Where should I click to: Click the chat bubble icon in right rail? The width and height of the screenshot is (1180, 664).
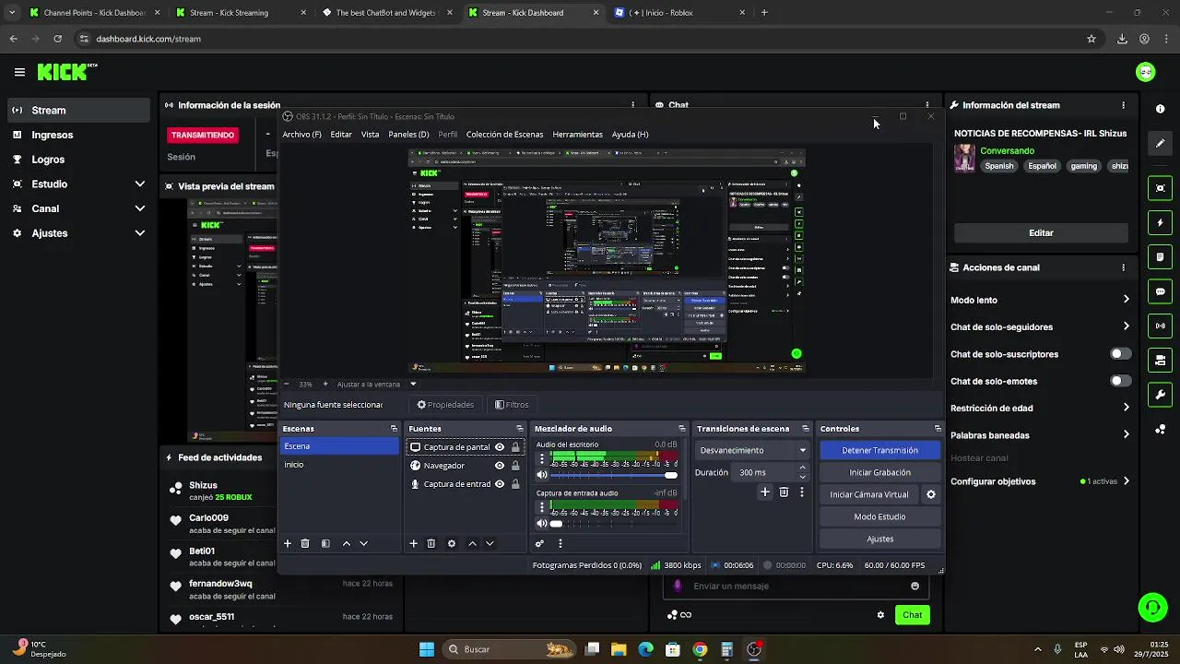coord(1160,291)
